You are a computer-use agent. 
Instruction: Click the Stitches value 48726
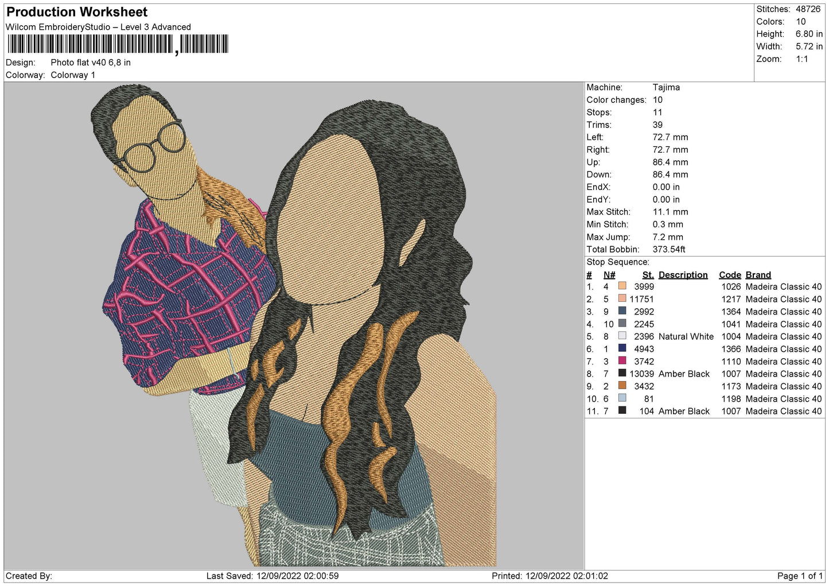click(x=808, y=9)
